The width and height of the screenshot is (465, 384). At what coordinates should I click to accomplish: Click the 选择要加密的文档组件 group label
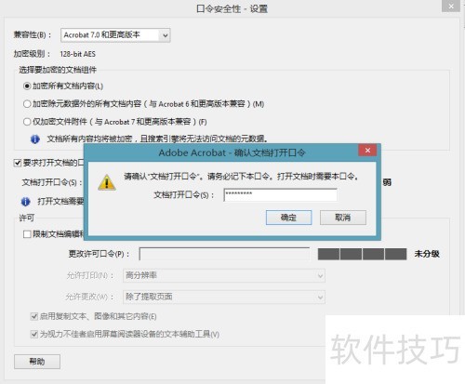(58, 70)
